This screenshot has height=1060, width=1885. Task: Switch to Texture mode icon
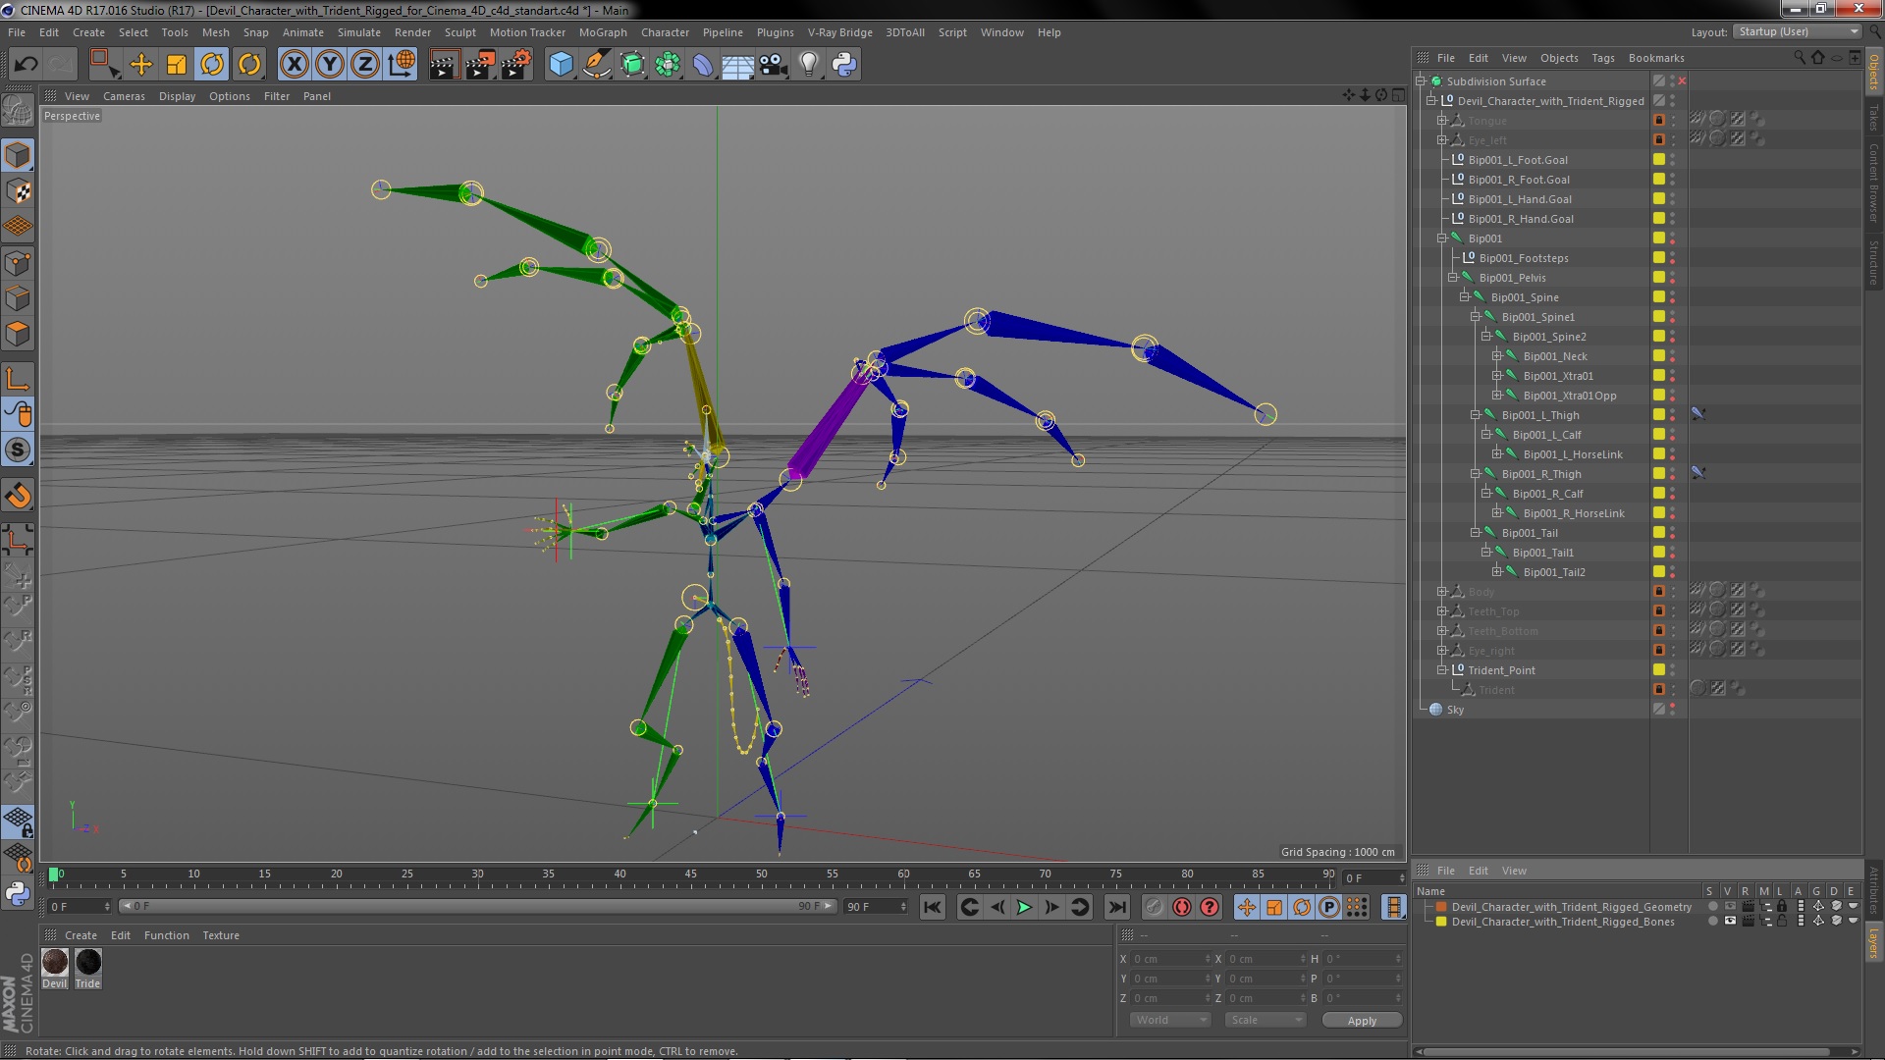(x=18, y=191)
